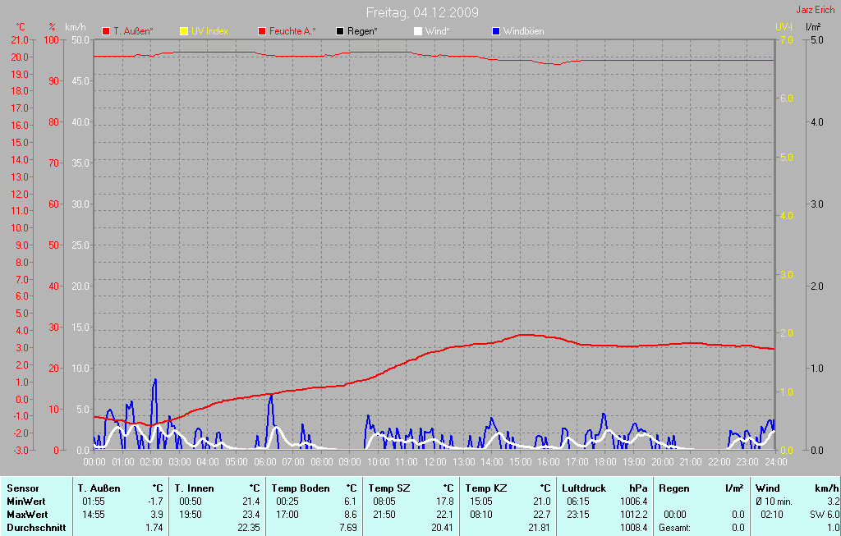The height and width of the screenshot is (536, 841).
Task: Click the blue Windböen legend swatch
Action: coord(495,31)
